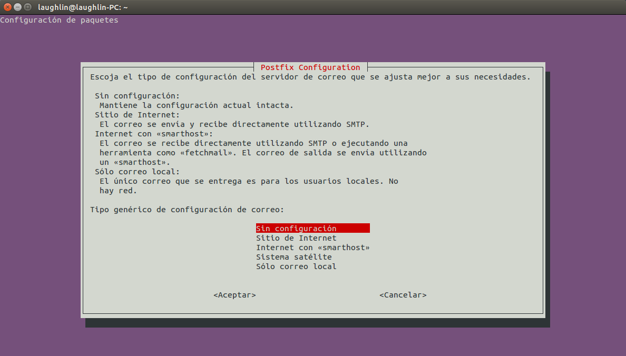Click the "Sólo correo local:" description heading
The height and width of the screenshot is (356, 626).
pos(137,172)
